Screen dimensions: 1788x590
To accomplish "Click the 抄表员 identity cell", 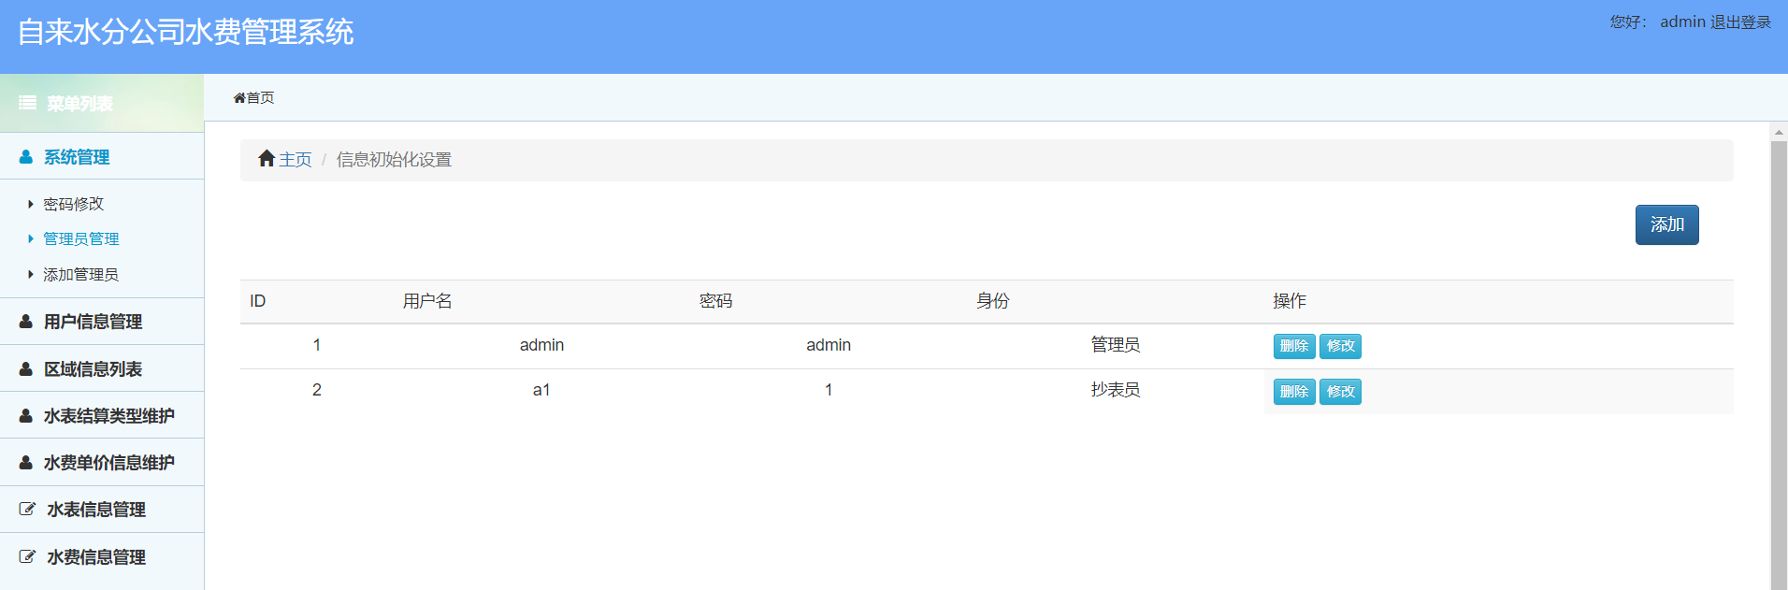I will pos(1116,390).
